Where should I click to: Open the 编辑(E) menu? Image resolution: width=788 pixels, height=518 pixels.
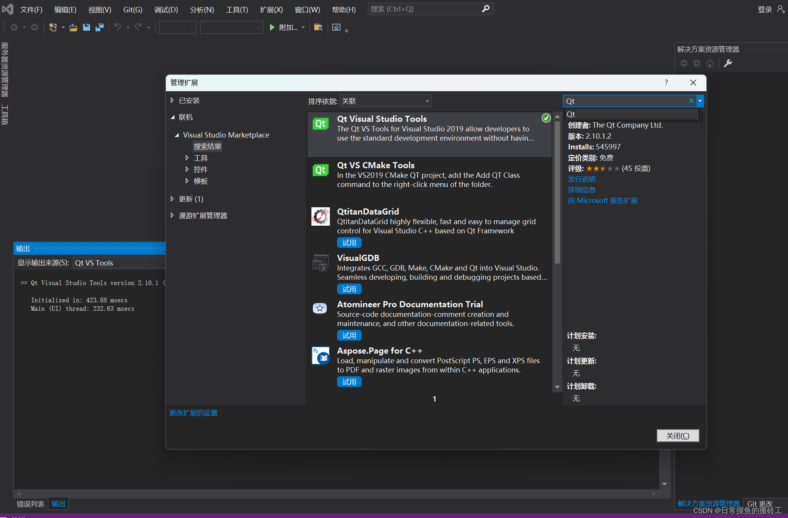(x=65, y=10)
